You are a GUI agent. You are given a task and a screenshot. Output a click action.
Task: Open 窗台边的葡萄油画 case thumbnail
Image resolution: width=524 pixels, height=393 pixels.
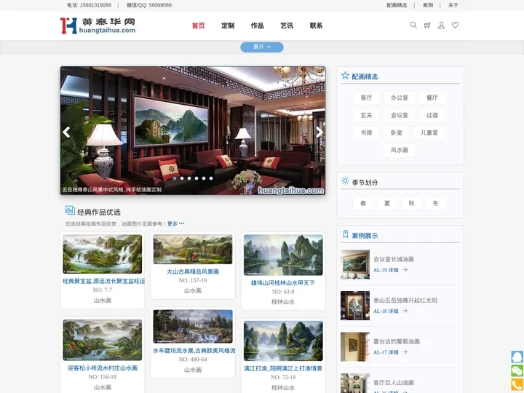coord(355,346)
